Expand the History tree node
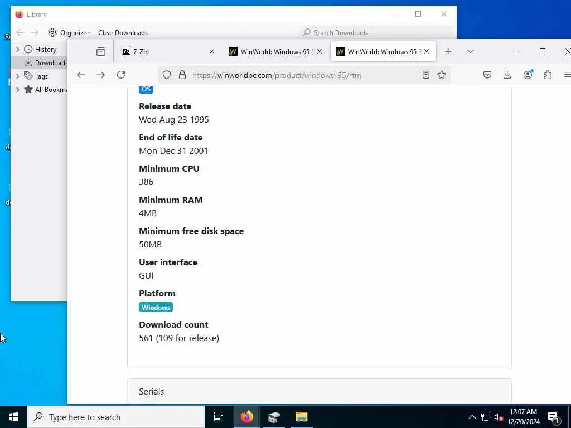Screen dimensions: 571x428 17,49
